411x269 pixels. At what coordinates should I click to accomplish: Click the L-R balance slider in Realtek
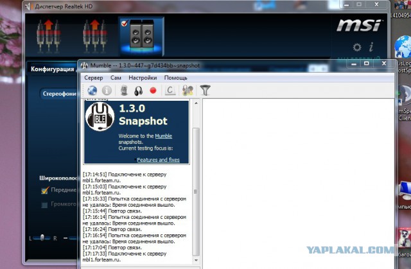42,238
